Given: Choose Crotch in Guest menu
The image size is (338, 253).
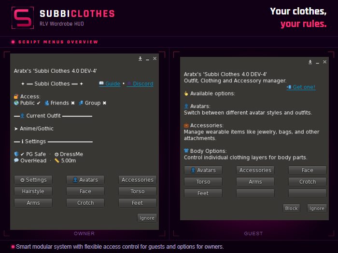Looking at the screenshot, I should (308, 182).
